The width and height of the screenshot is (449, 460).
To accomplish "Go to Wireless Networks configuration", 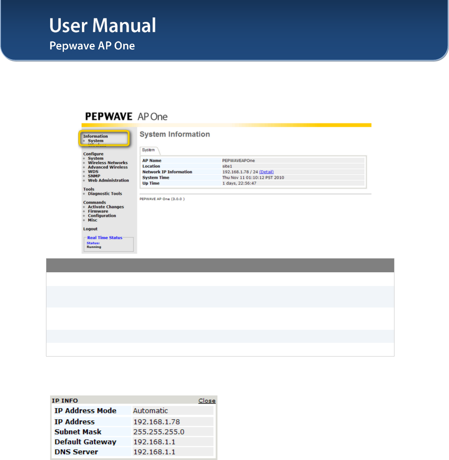I will [108, 163].
